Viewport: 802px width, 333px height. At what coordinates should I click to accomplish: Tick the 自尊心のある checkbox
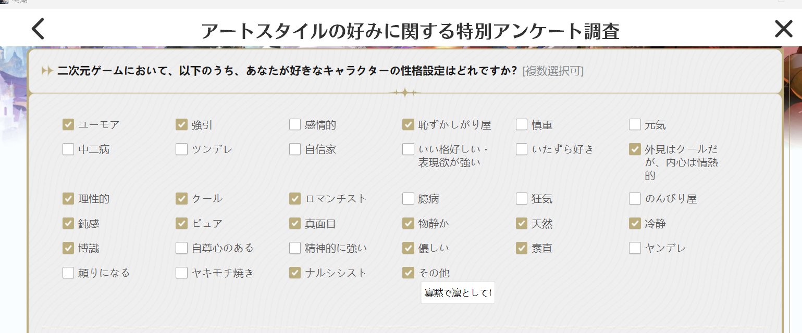tap(181, 248)
